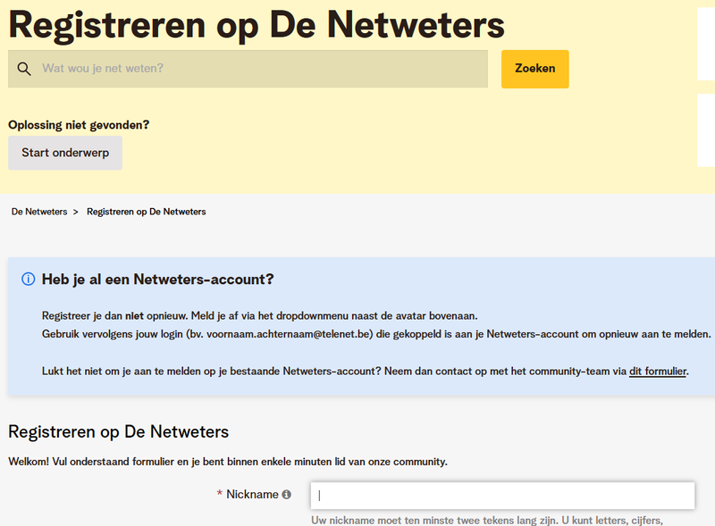Click the example email voornaam.achternaam@telenet.be
Image resolution: width=715 pixels, height=526 pixels.
(293, 333)
